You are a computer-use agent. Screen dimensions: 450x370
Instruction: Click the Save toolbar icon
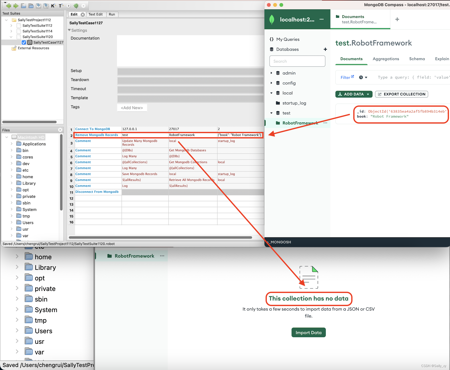[x=38, y=6]
